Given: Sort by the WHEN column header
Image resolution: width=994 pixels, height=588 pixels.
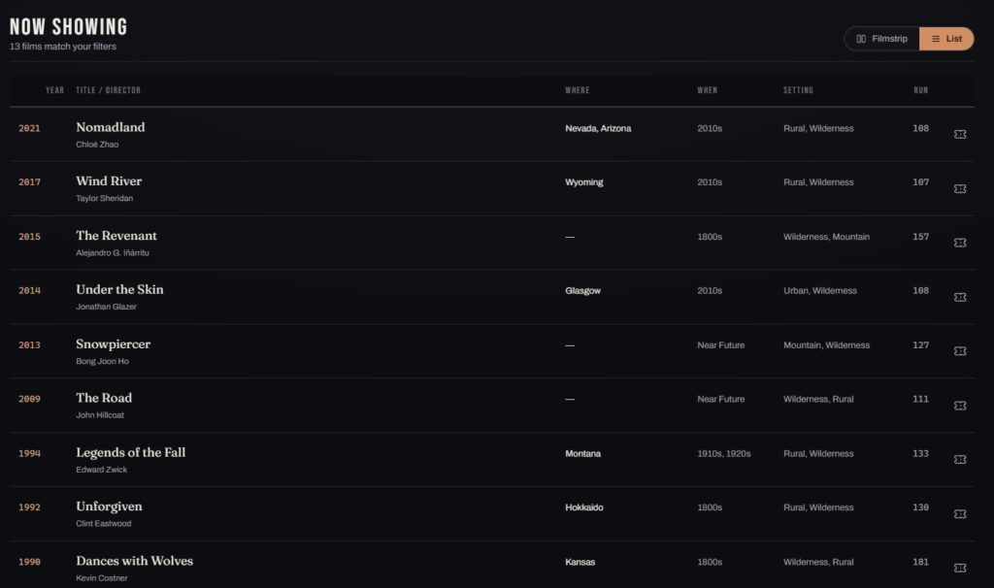Looking at the screenshot, I should coord(708,90).
